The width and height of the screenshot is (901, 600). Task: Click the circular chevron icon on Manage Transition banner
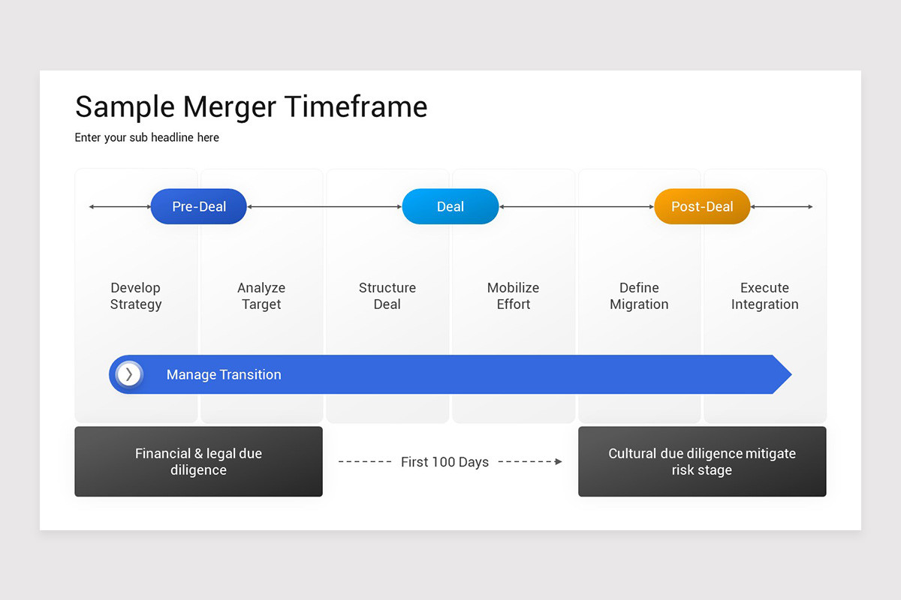point(128,374)
